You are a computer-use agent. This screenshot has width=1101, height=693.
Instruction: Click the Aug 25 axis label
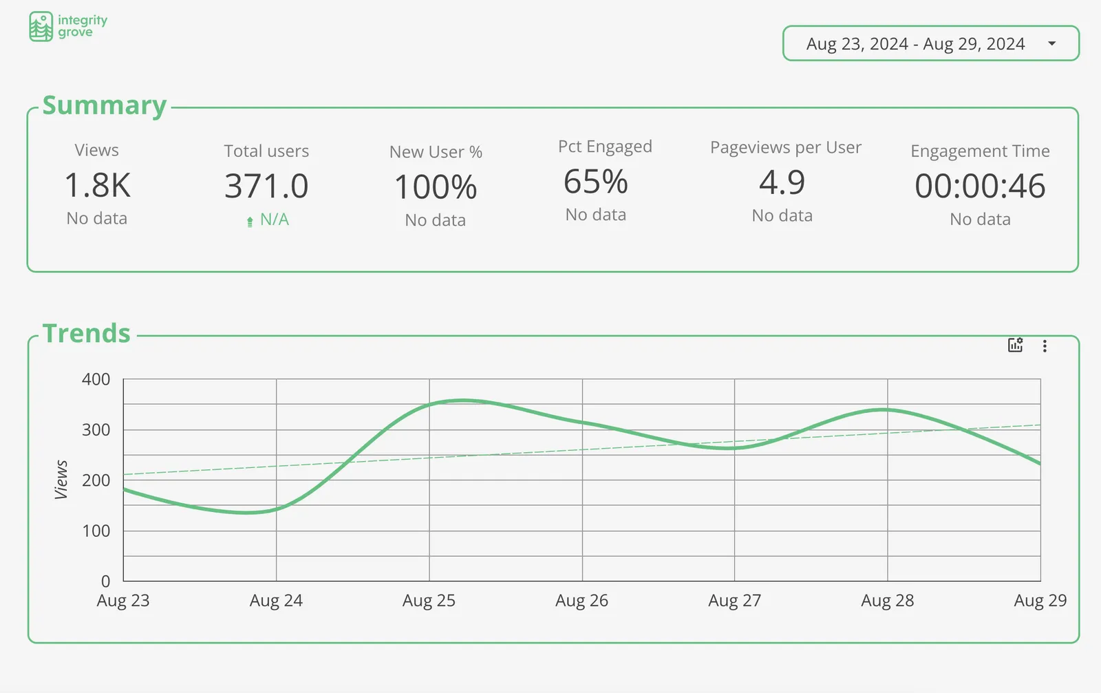pos(429,600)
